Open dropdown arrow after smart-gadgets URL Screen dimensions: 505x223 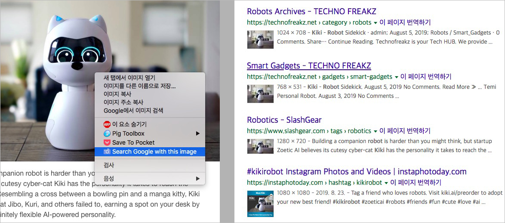coord(396,77)
